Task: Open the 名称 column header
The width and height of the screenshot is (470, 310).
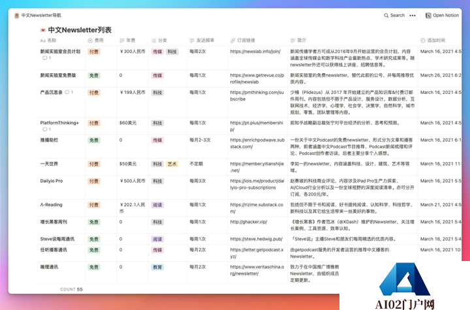Action: pos(48,40)
